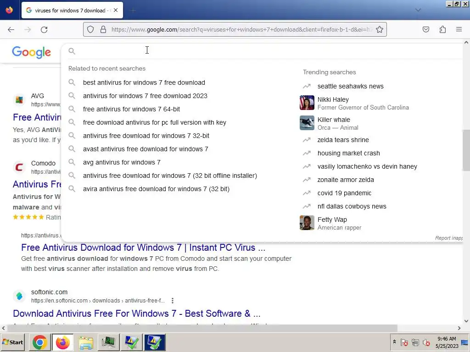This screenshot has height=352, width=470.
Task: Switch to Firefox in the taskbar
Action: point(62,342)
